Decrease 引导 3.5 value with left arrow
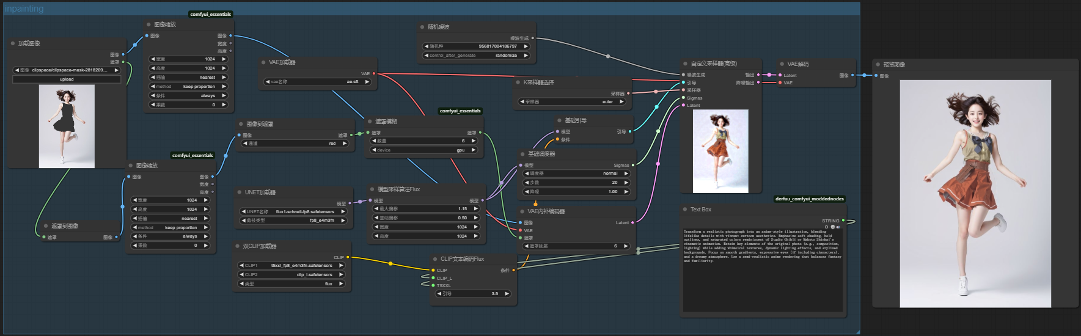This screenshot has width=1081, height=336. 439,294
